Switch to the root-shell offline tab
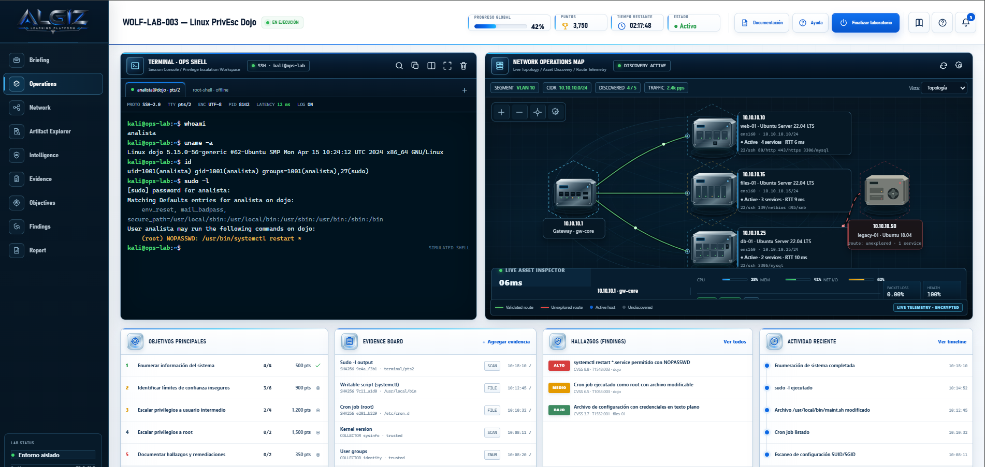The image size is (985, 467). (x=210, y=90)
